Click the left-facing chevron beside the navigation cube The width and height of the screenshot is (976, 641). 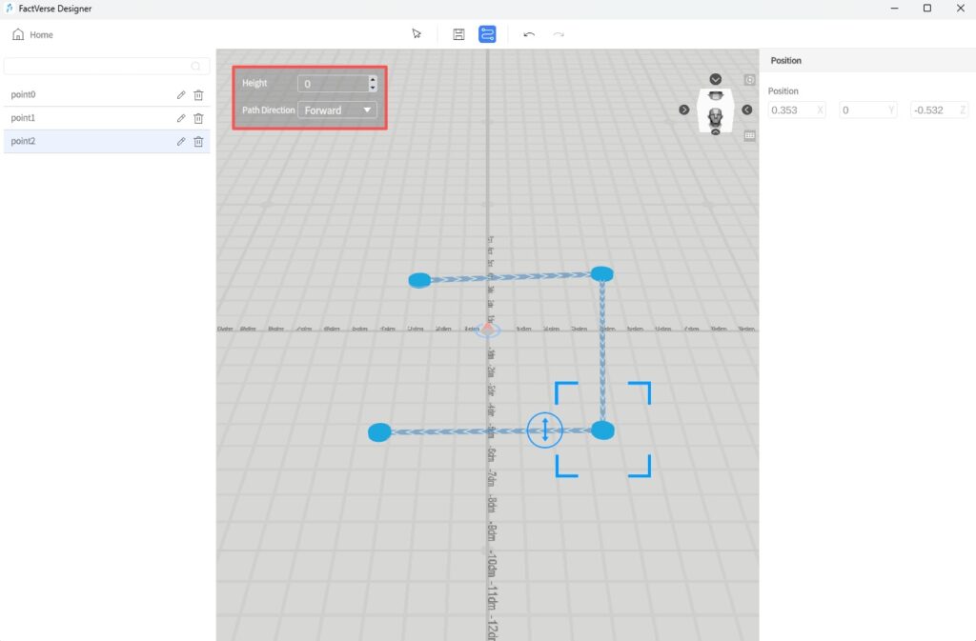click(x=747, y=110)
